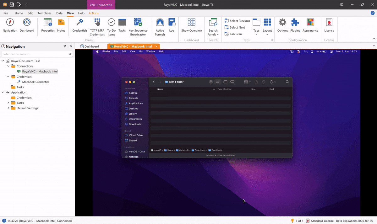
Task: Close the RoyalVNC - Macbook Intel tab
Action: (x=156, y=46)
